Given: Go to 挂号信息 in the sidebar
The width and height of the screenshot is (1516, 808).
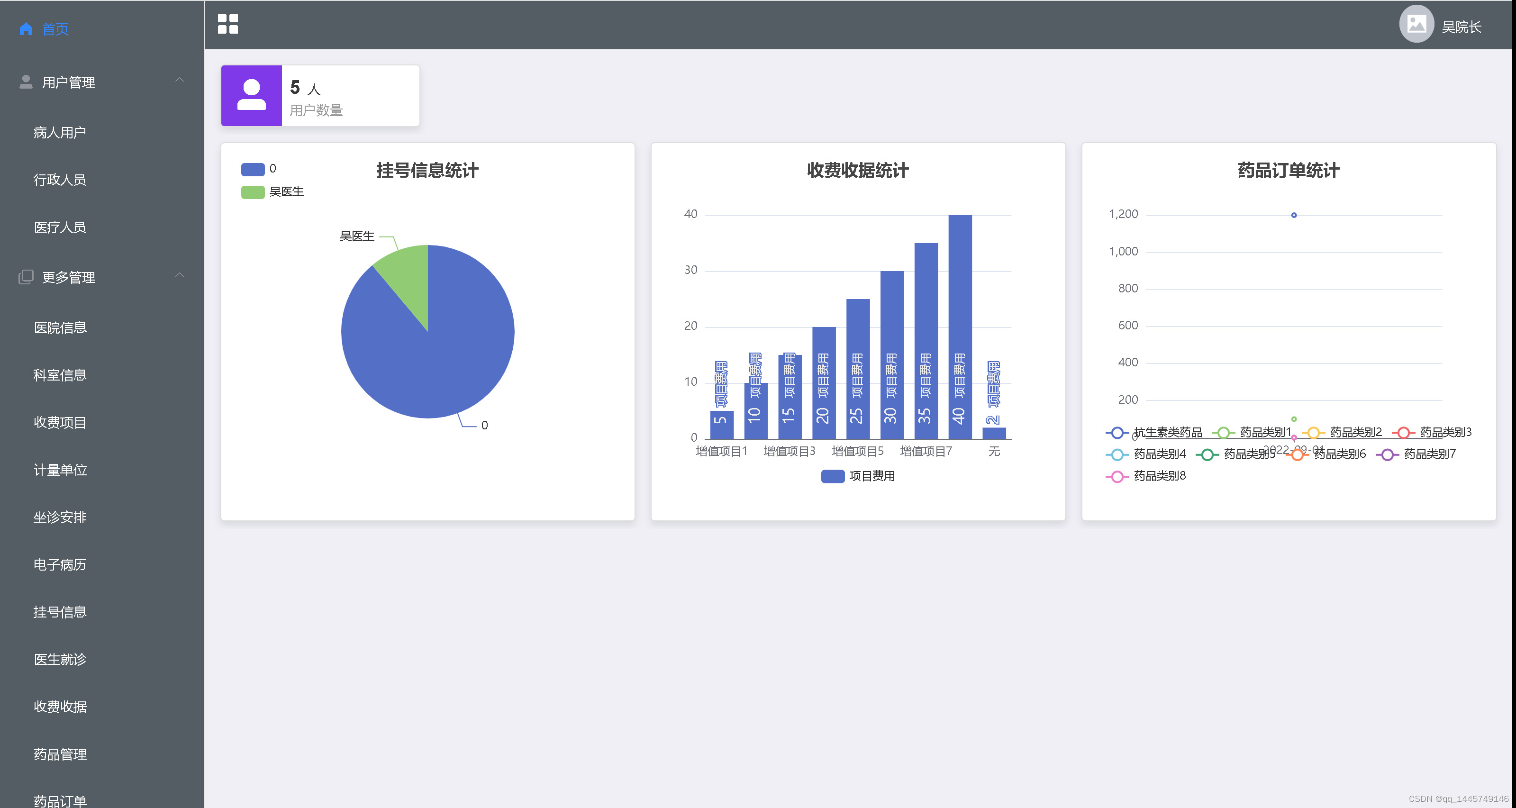Looking at the screenshot, I should 59,612.
